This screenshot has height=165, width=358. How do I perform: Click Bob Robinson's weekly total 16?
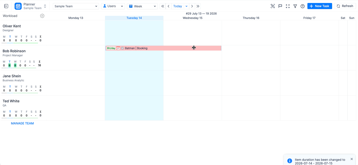[39, 65]
